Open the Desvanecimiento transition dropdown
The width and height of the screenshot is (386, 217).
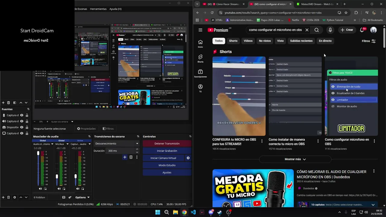(117, 143)
